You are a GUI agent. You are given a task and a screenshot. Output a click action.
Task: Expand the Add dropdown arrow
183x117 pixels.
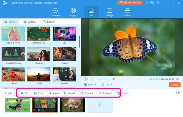[x=14, y=93]
